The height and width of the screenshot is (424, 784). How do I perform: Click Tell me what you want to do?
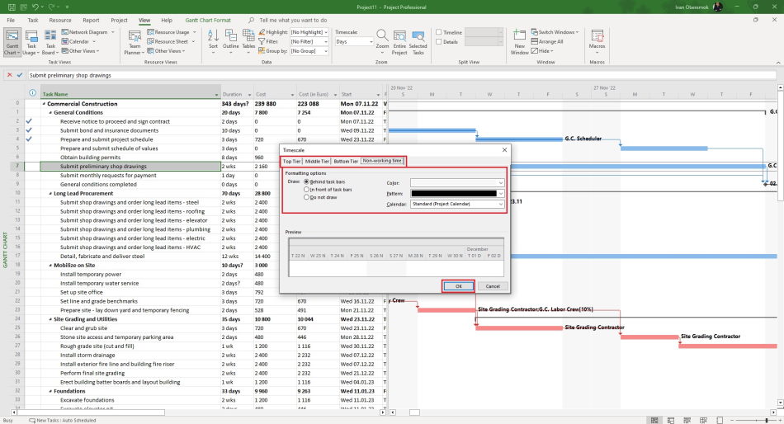point(293,21)
